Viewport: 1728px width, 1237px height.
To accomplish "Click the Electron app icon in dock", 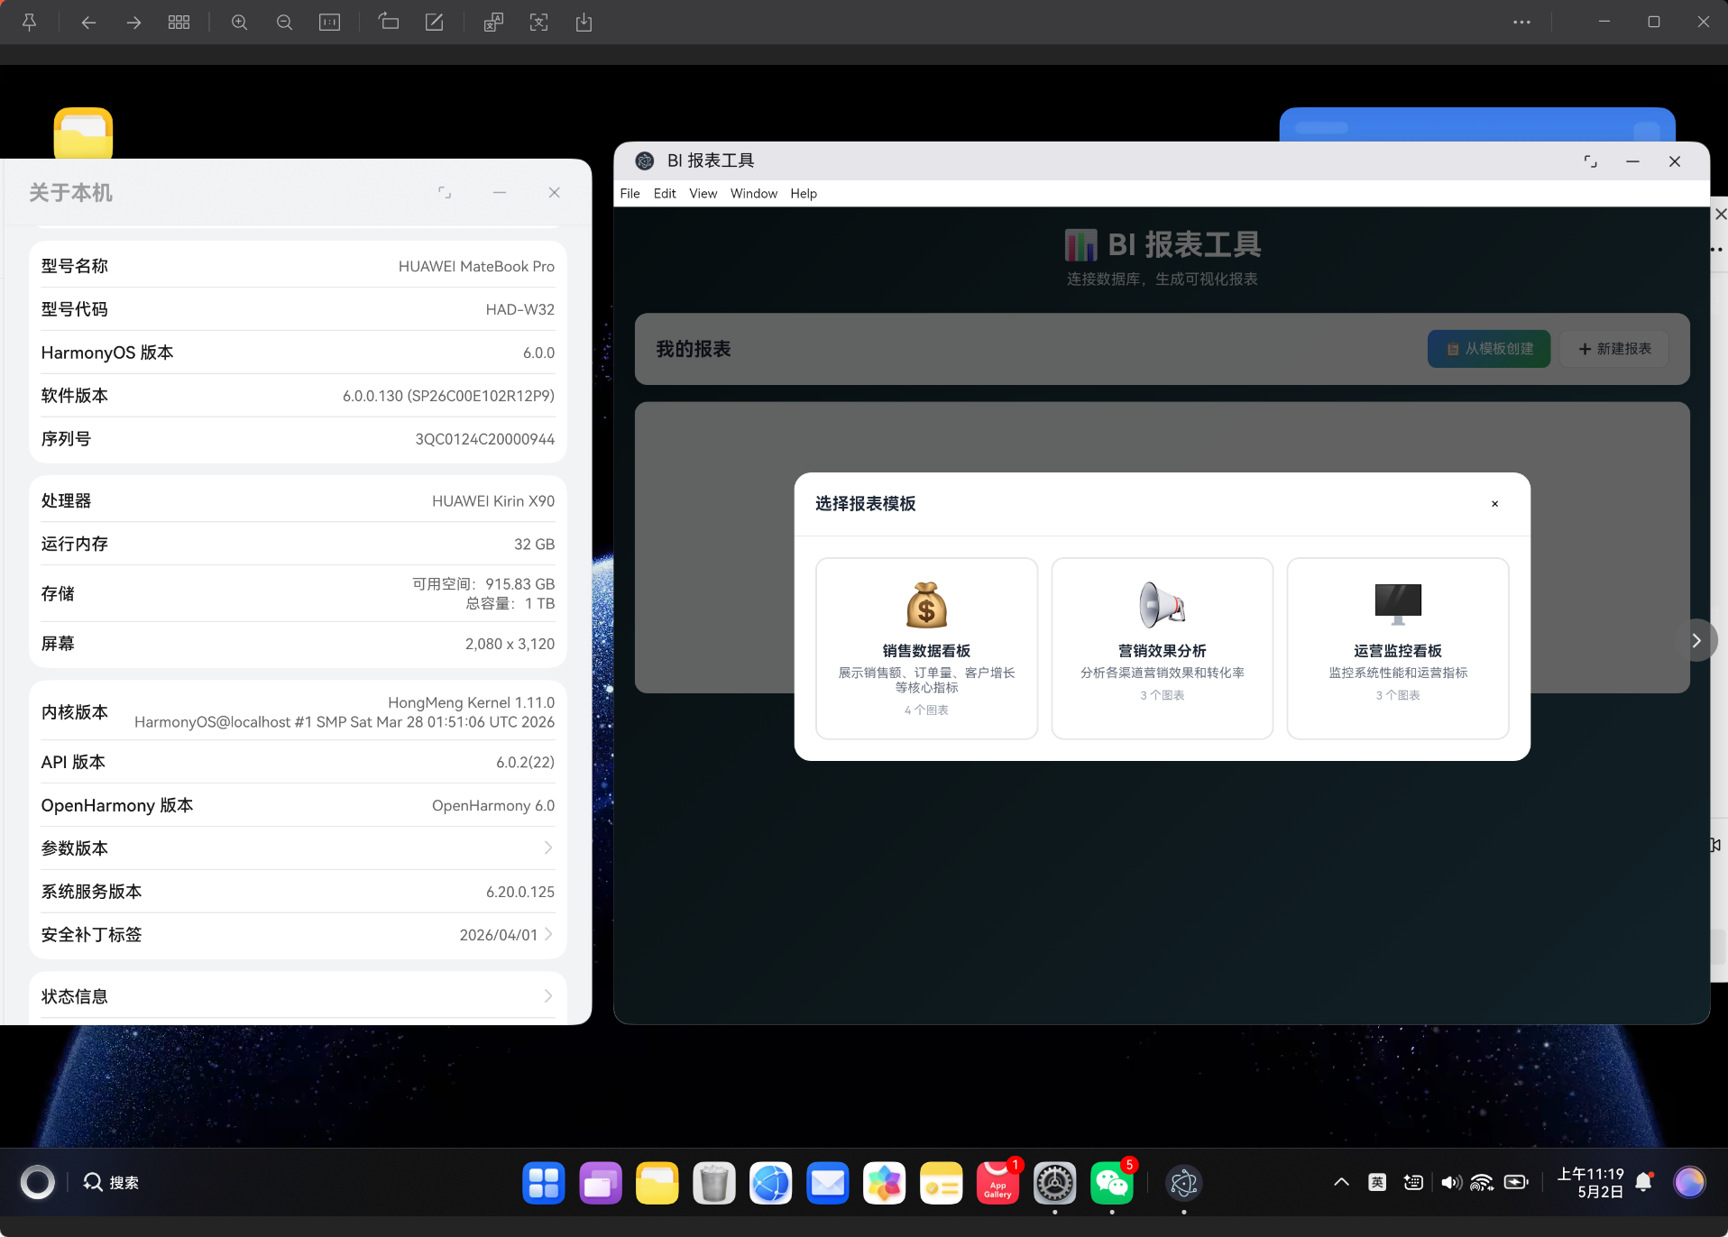I will coord(1184,1183).
